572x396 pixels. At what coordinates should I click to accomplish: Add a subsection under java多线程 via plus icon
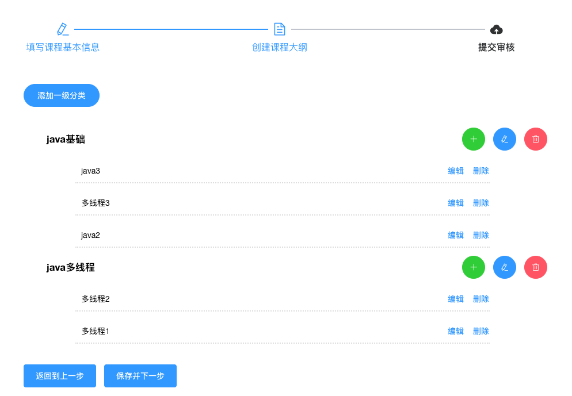473,267
